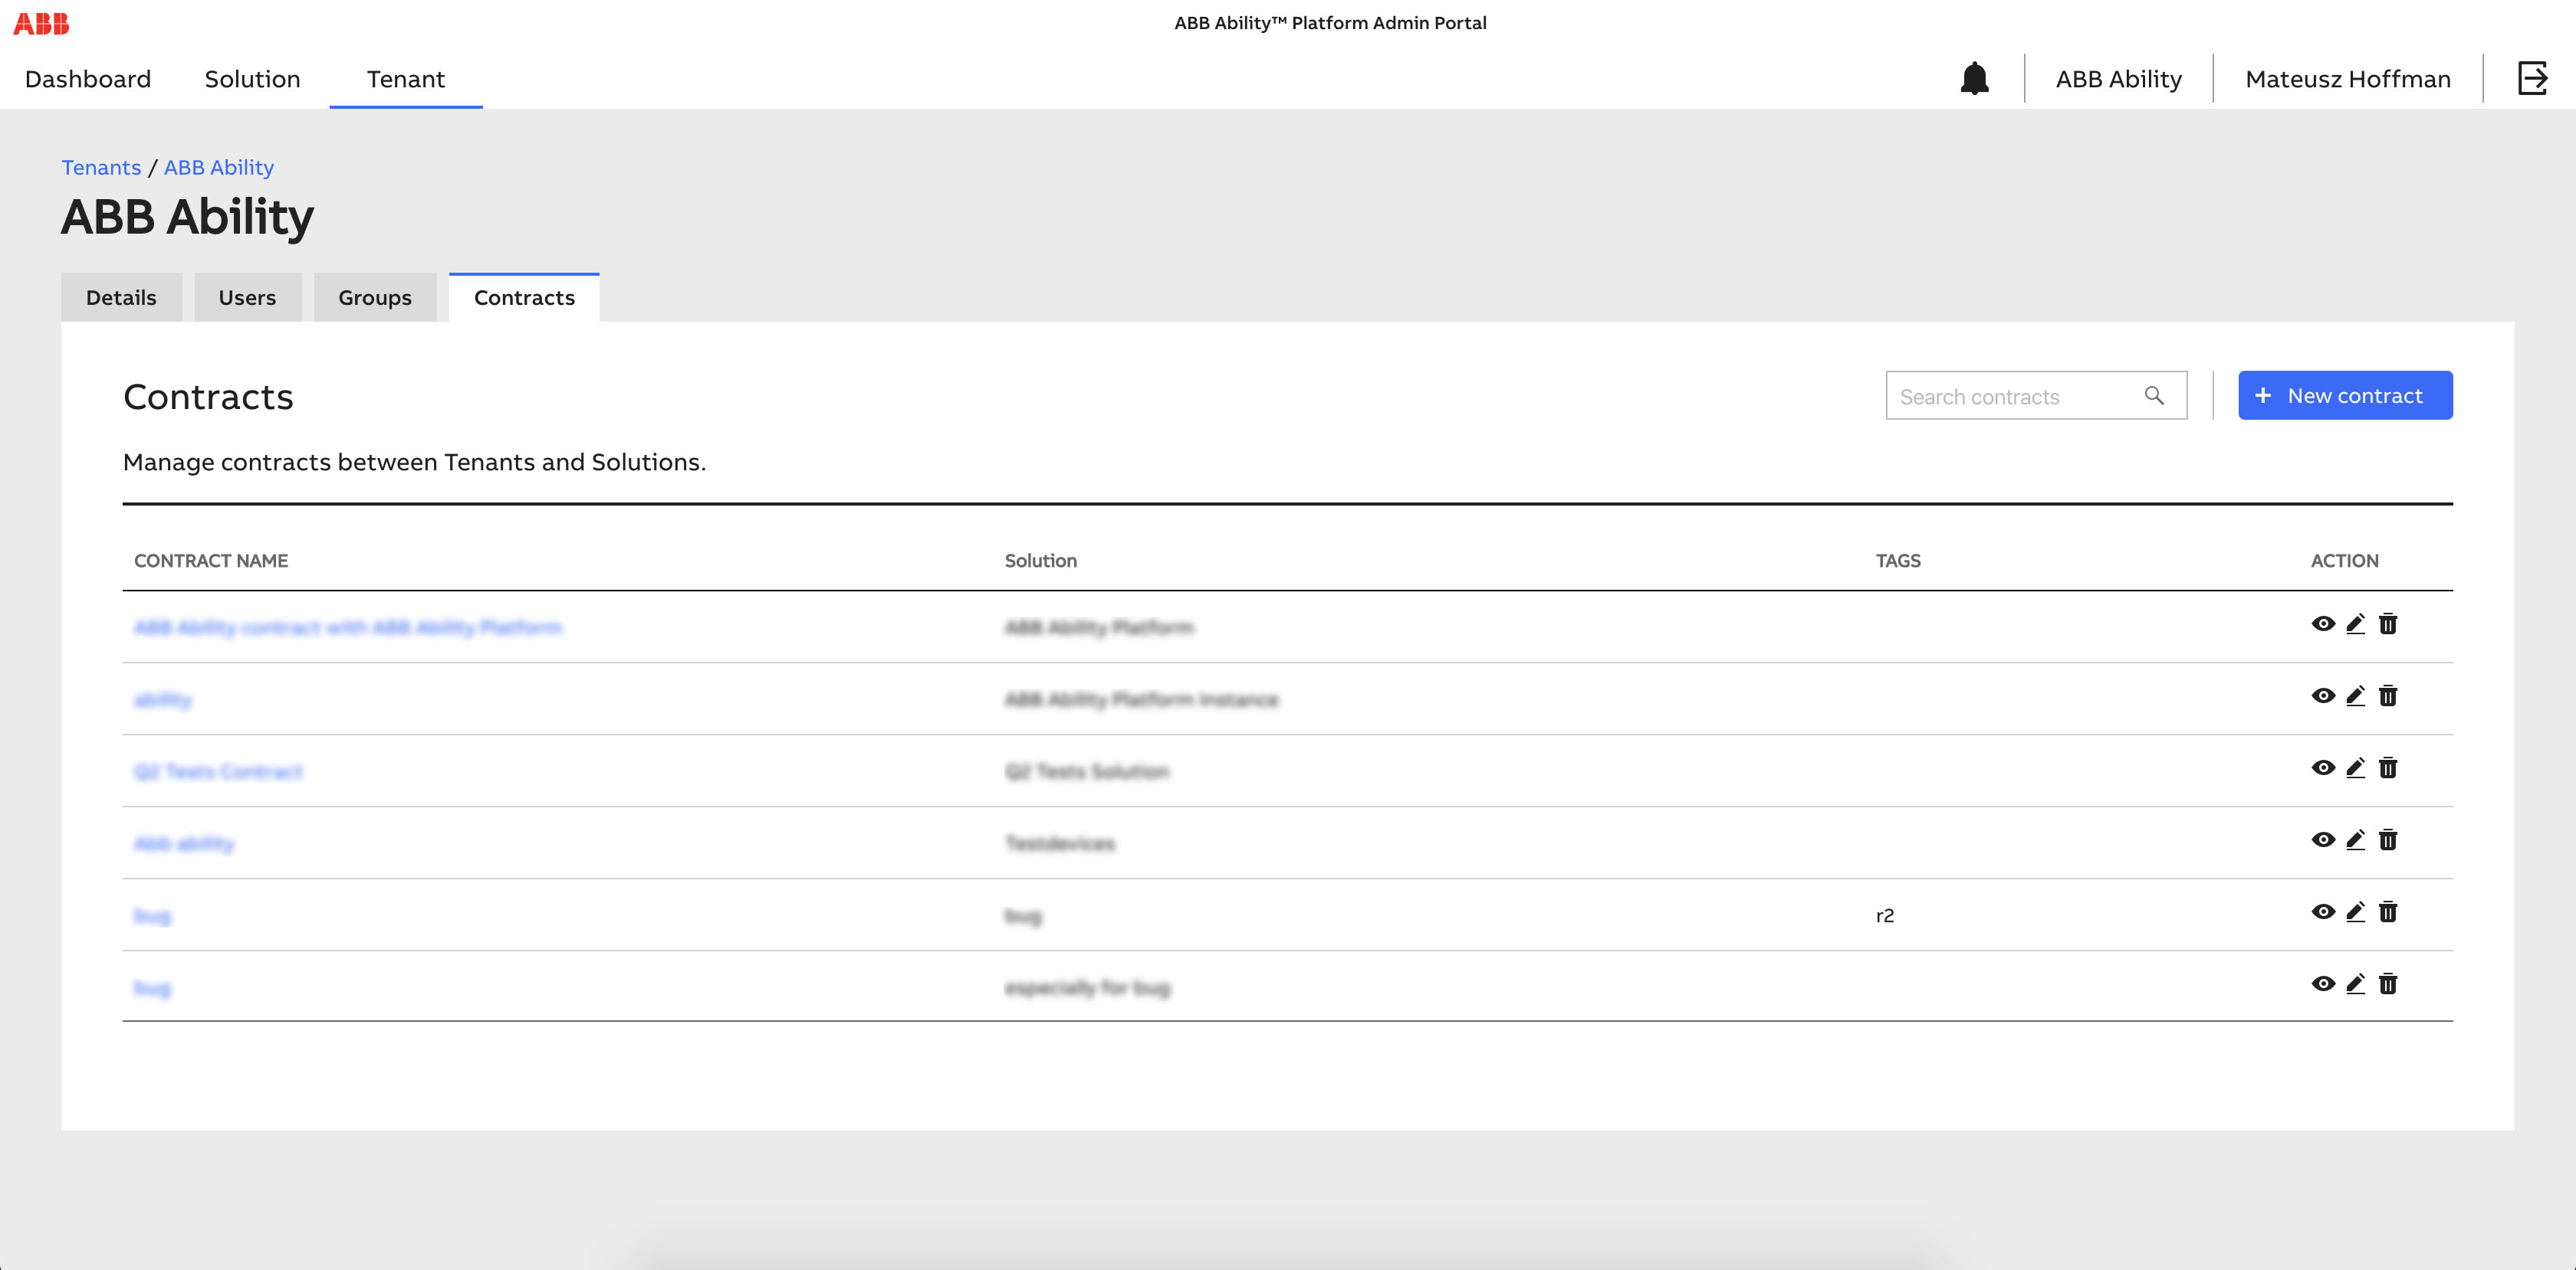The width and height of the screenshot is (2576, 1270).
Task: Open the Q2 Tests Contract link
Action: tap(218, 771)
